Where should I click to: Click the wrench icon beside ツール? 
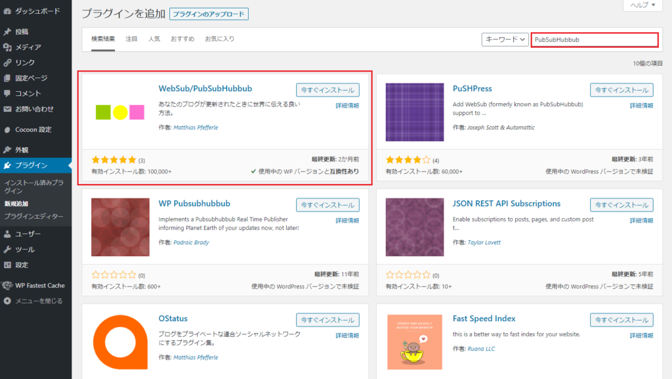7,250
